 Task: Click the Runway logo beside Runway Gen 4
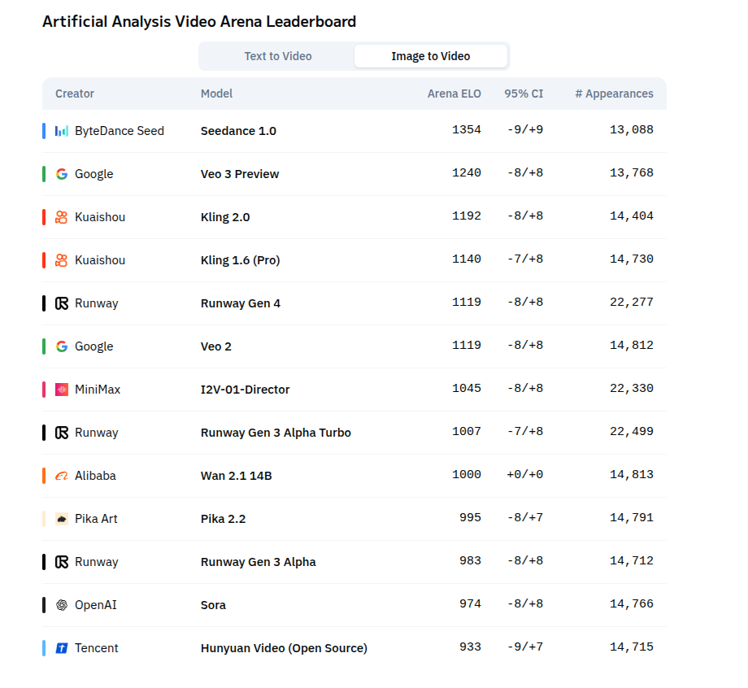tap(62, 303)
